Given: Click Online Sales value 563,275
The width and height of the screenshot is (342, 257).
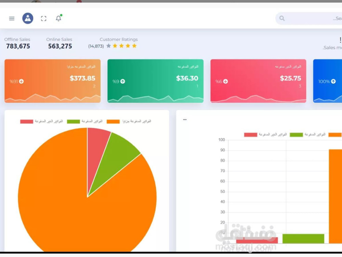Looking at the screenshot, I should [60, 46].
